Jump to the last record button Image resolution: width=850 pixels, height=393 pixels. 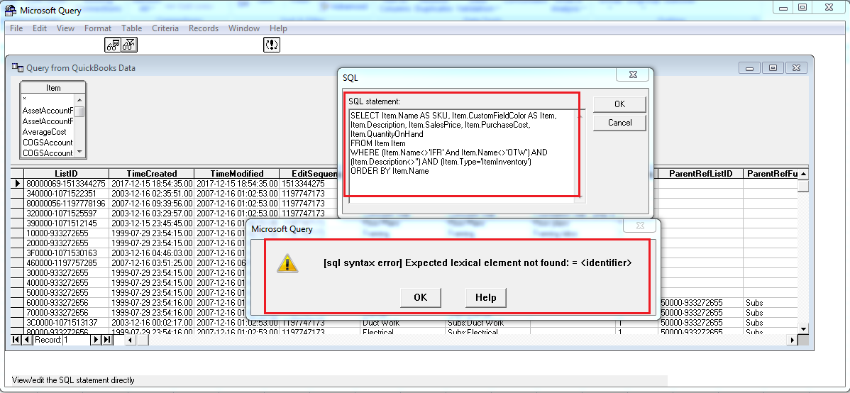(x=107, y=340)
